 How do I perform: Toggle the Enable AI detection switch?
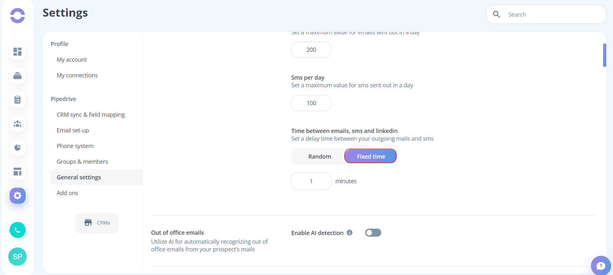point(373,232)
